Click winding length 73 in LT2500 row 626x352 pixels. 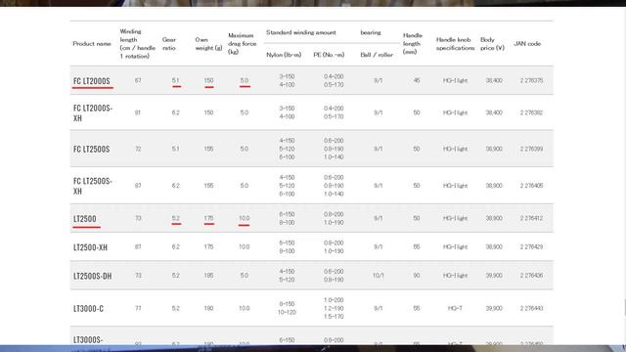pos(138,218)
